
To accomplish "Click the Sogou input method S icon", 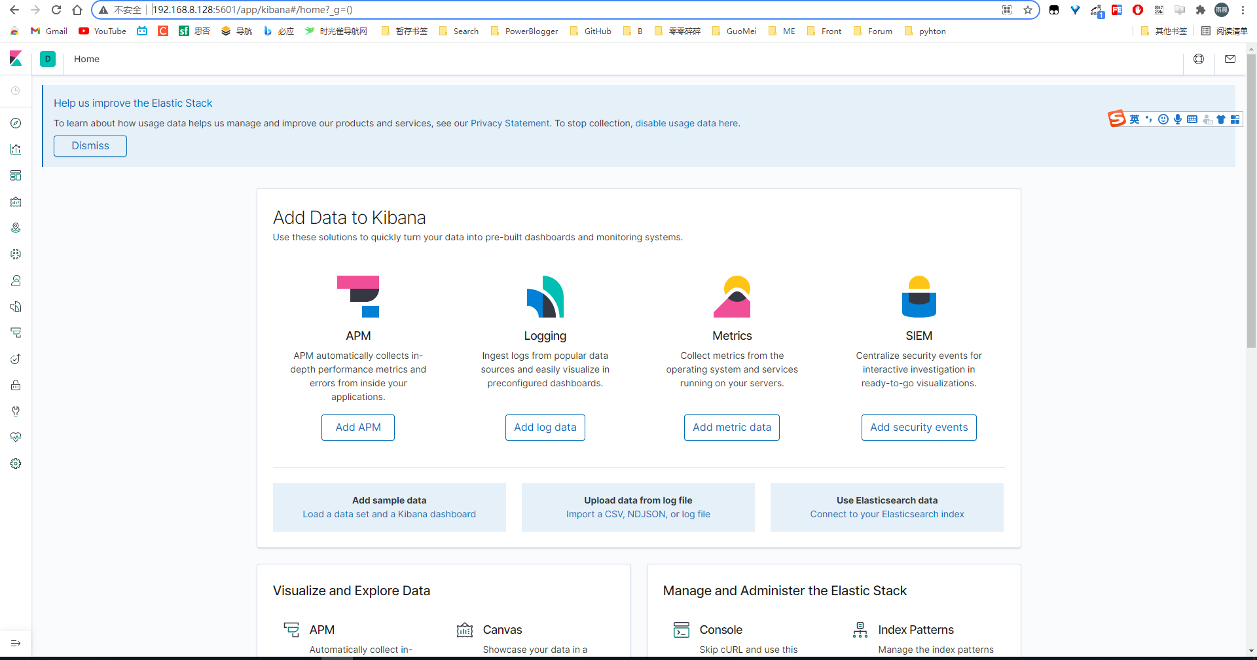I will (x=1117, y=119).
